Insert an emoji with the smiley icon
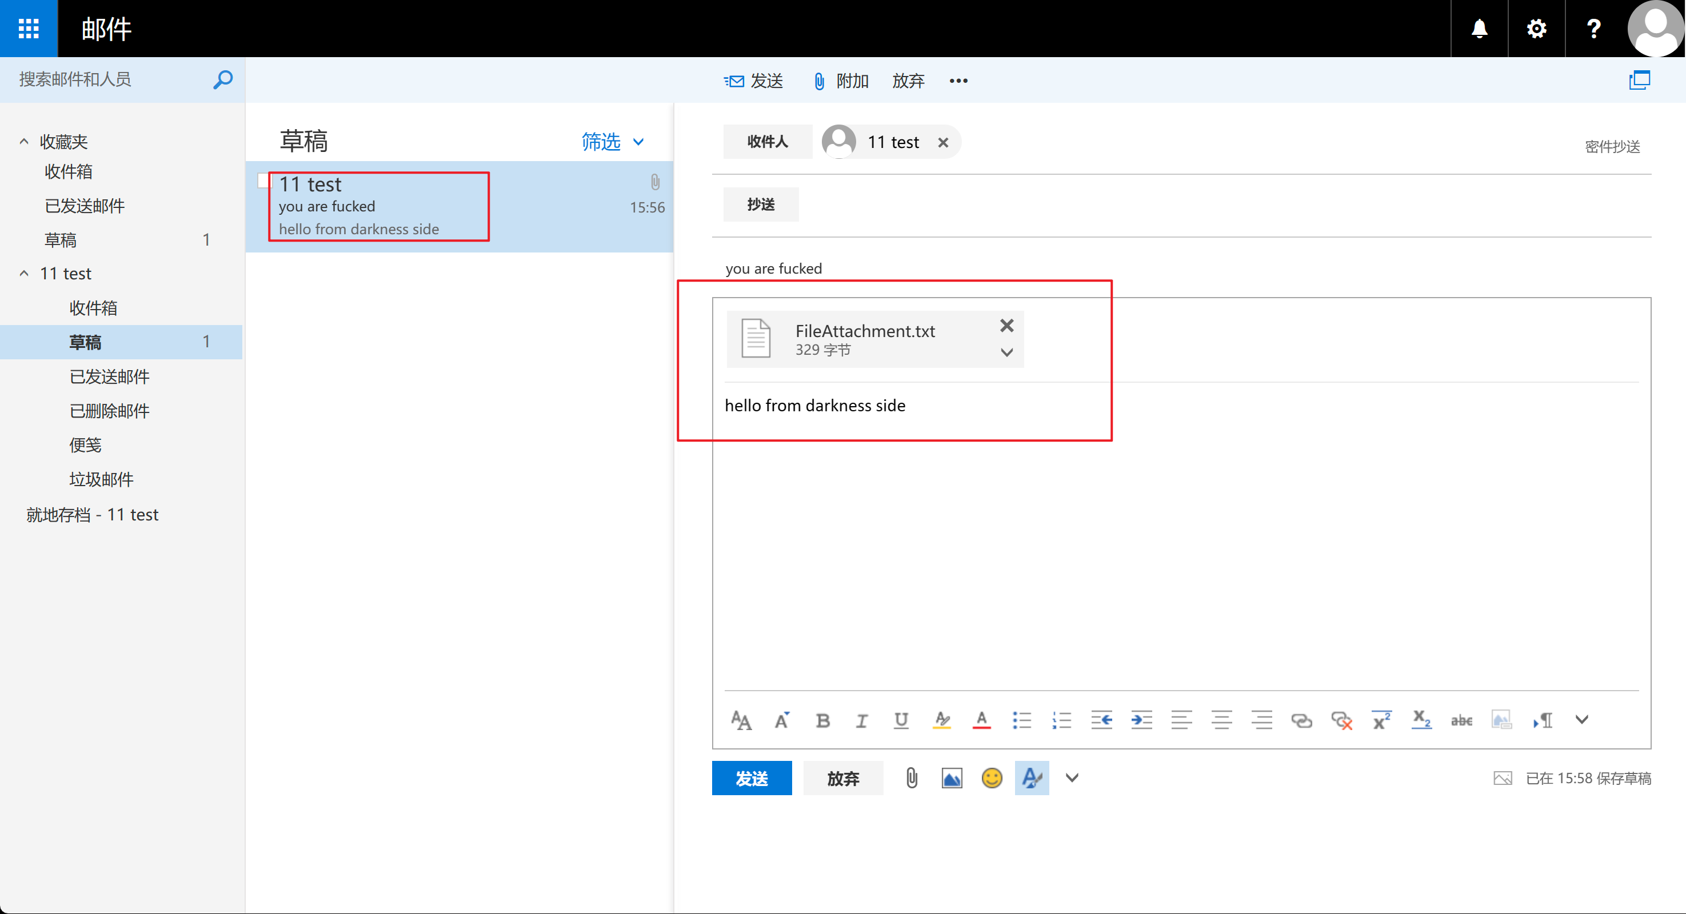Viewport: 1686px width, 914px height. point(992,778)
